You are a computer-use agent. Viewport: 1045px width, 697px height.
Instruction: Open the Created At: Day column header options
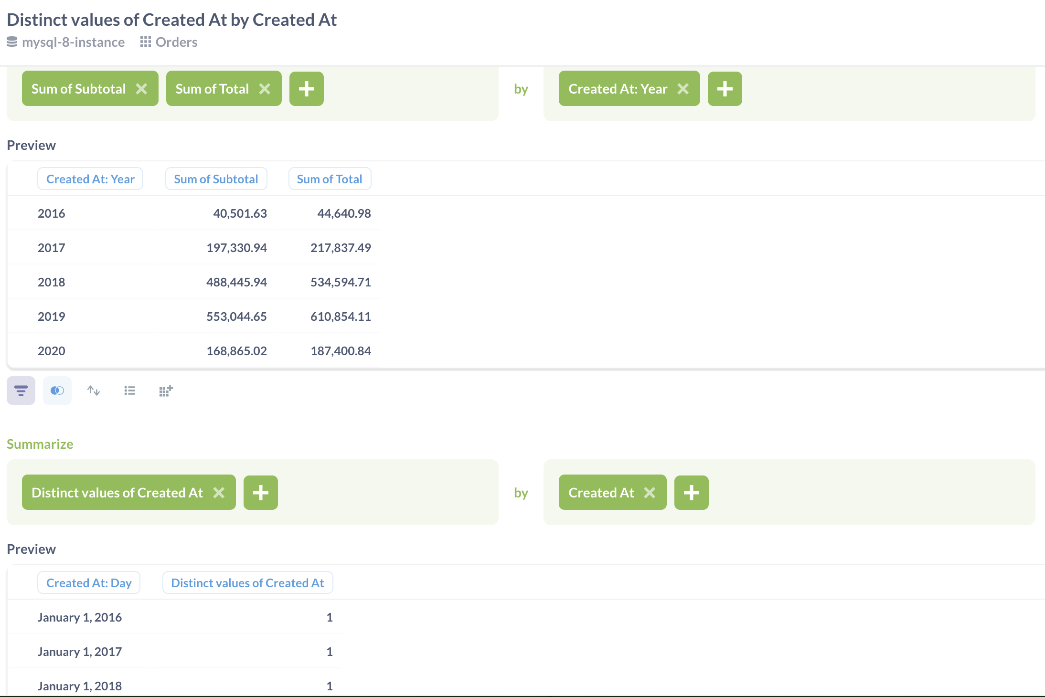88,582
